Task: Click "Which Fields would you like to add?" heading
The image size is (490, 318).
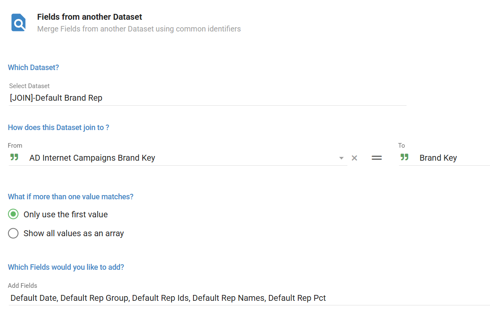Action: [x=66, y=267]
